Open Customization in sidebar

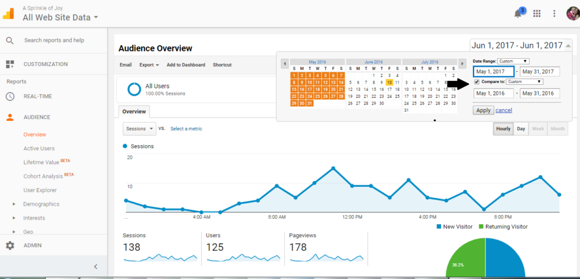(45, 64)
